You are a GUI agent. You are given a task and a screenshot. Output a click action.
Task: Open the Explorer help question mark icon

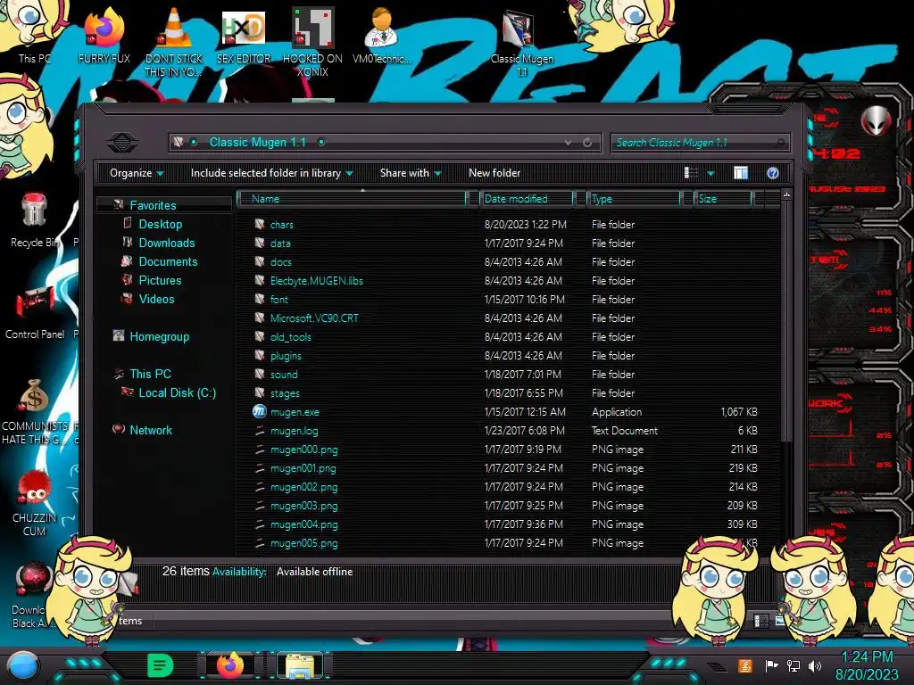(773, 173)
